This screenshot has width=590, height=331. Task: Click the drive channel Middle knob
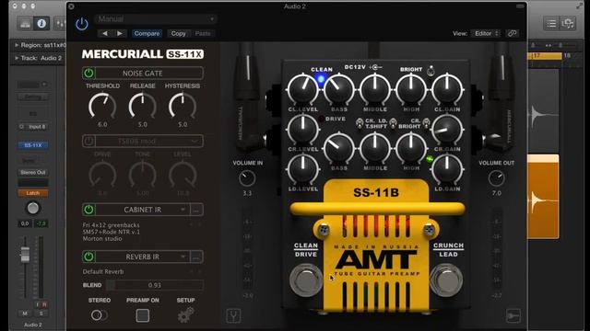(x=375, y=149)
